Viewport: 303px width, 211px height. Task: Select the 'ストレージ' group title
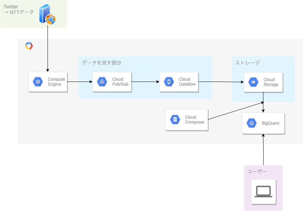[x=247, y=62]
